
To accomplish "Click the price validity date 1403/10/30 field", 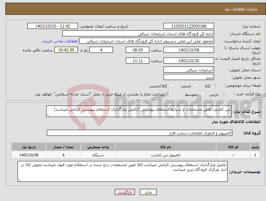I will pos(189,61).
